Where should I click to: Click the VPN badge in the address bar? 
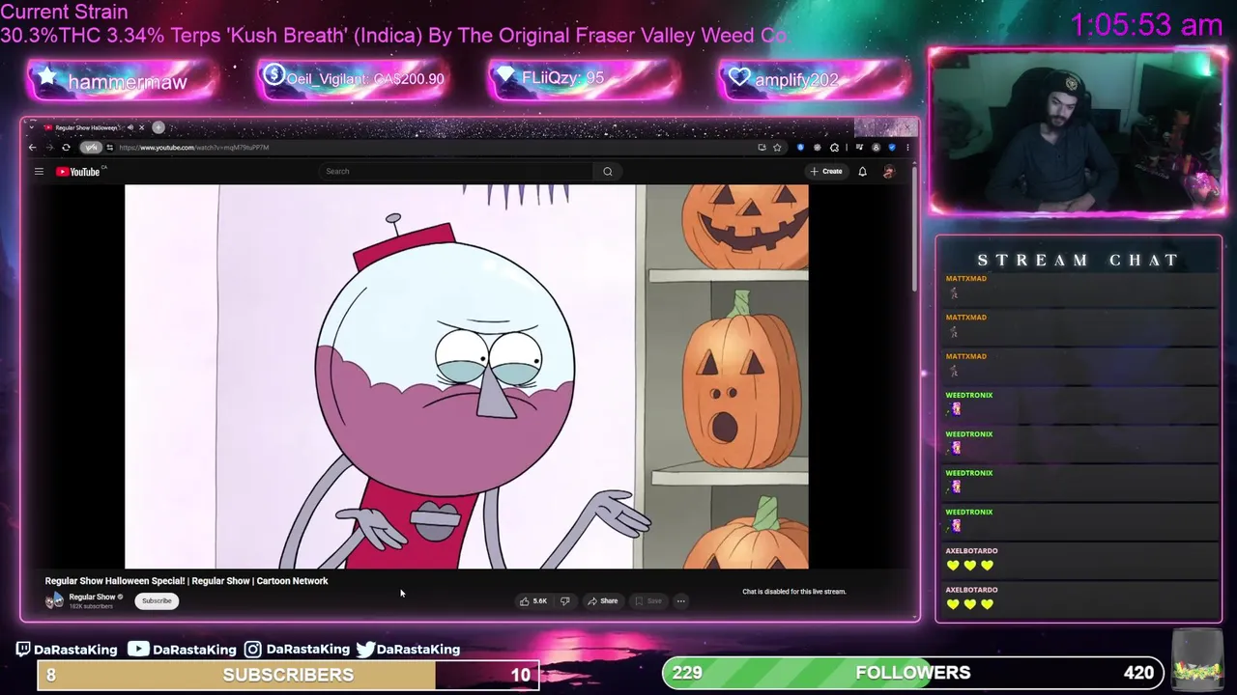(91, 148)
